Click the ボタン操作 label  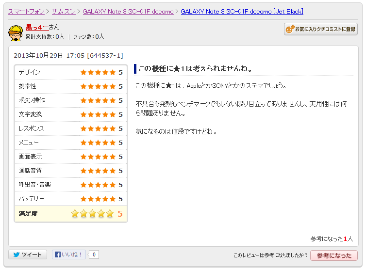(32, 100)
